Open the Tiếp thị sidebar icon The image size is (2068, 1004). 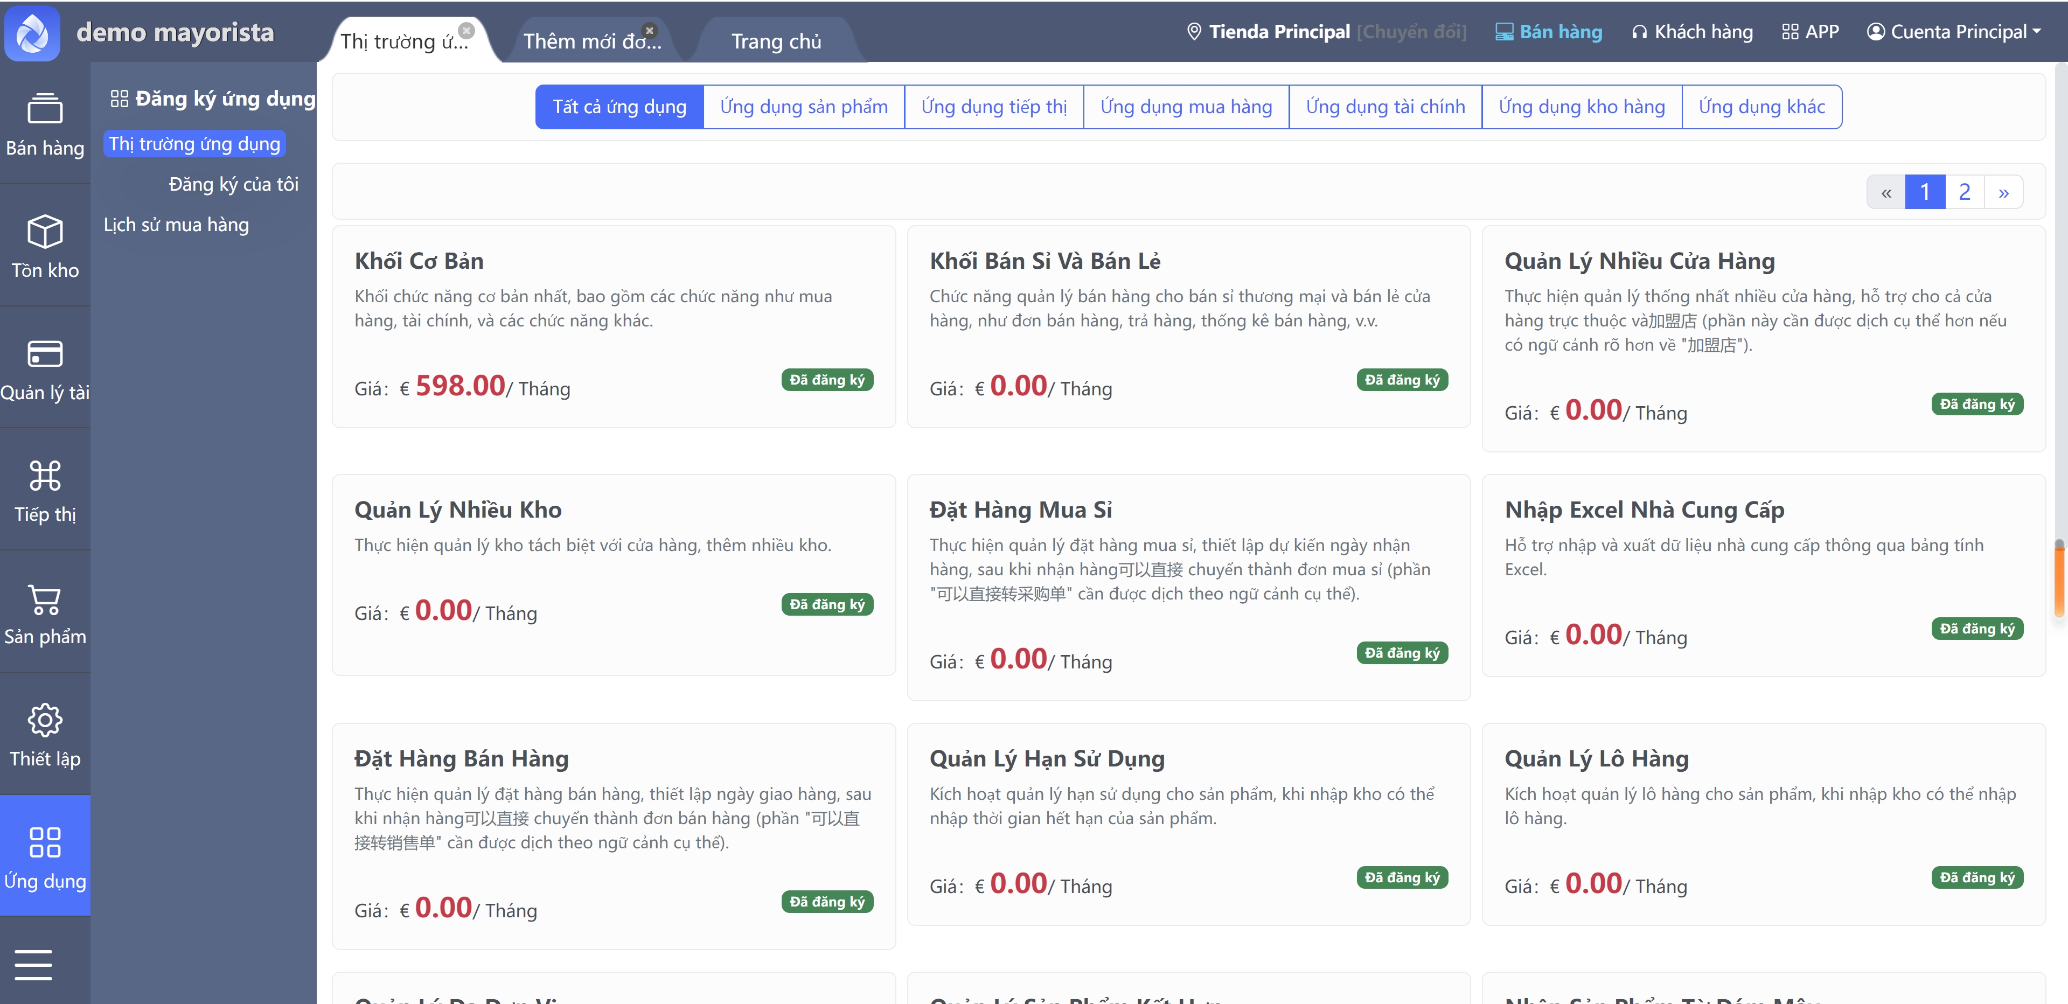(45, 476)
